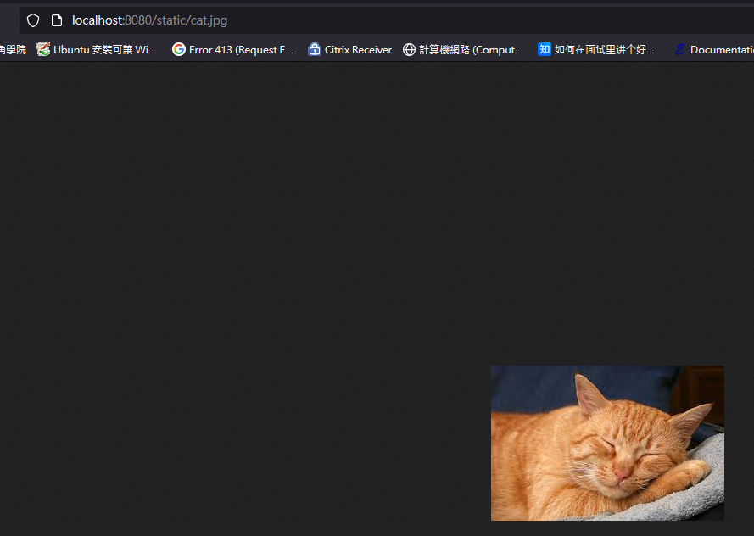This screenshot has width=754, height=536.
Task: Click the globe icon of 計算機網路 bookmark
Action: 409,49
